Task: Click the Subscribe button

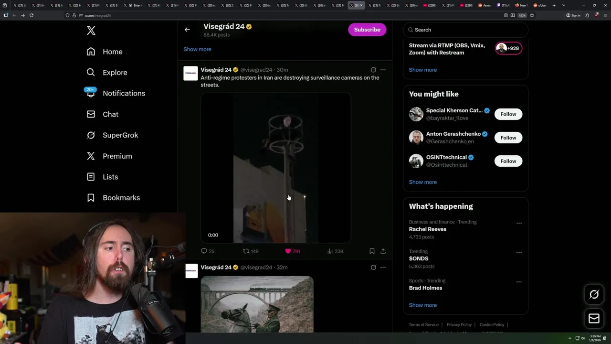Action: (x=367, y=30)
